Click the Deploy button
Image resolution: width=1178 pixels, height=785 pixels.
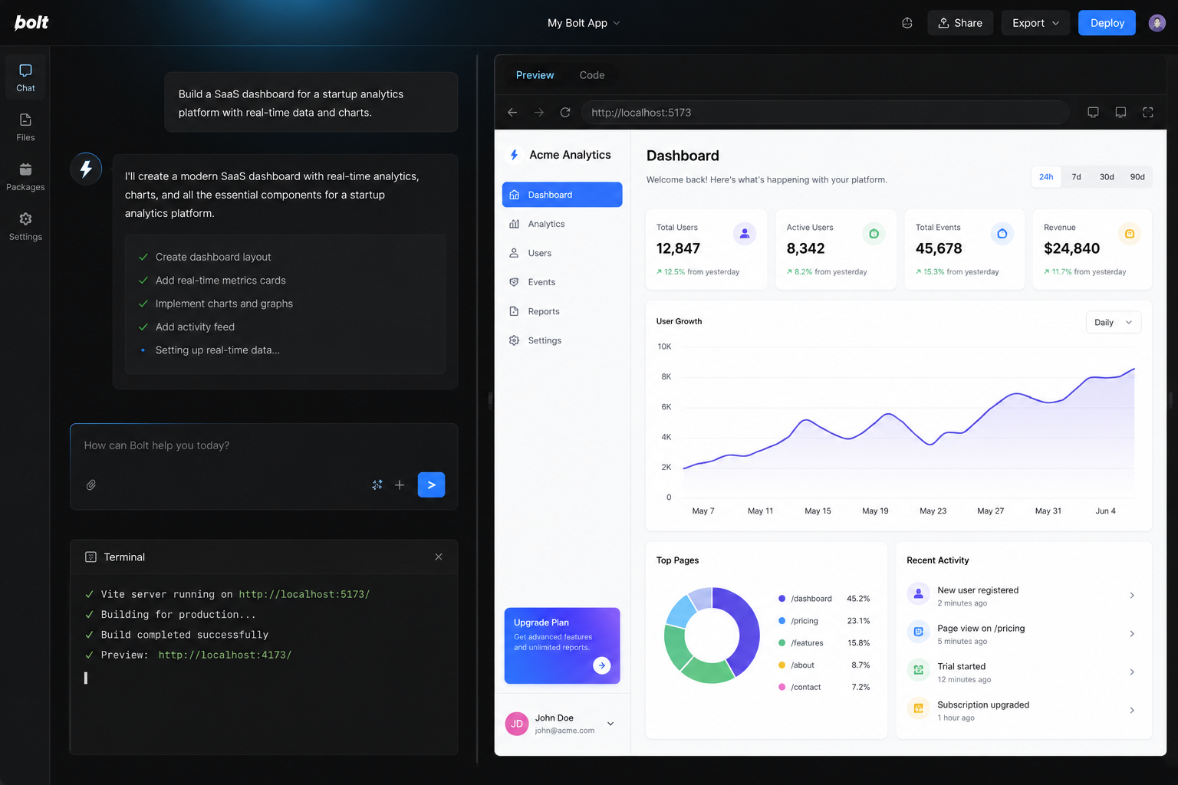[x=1107, y=23]
